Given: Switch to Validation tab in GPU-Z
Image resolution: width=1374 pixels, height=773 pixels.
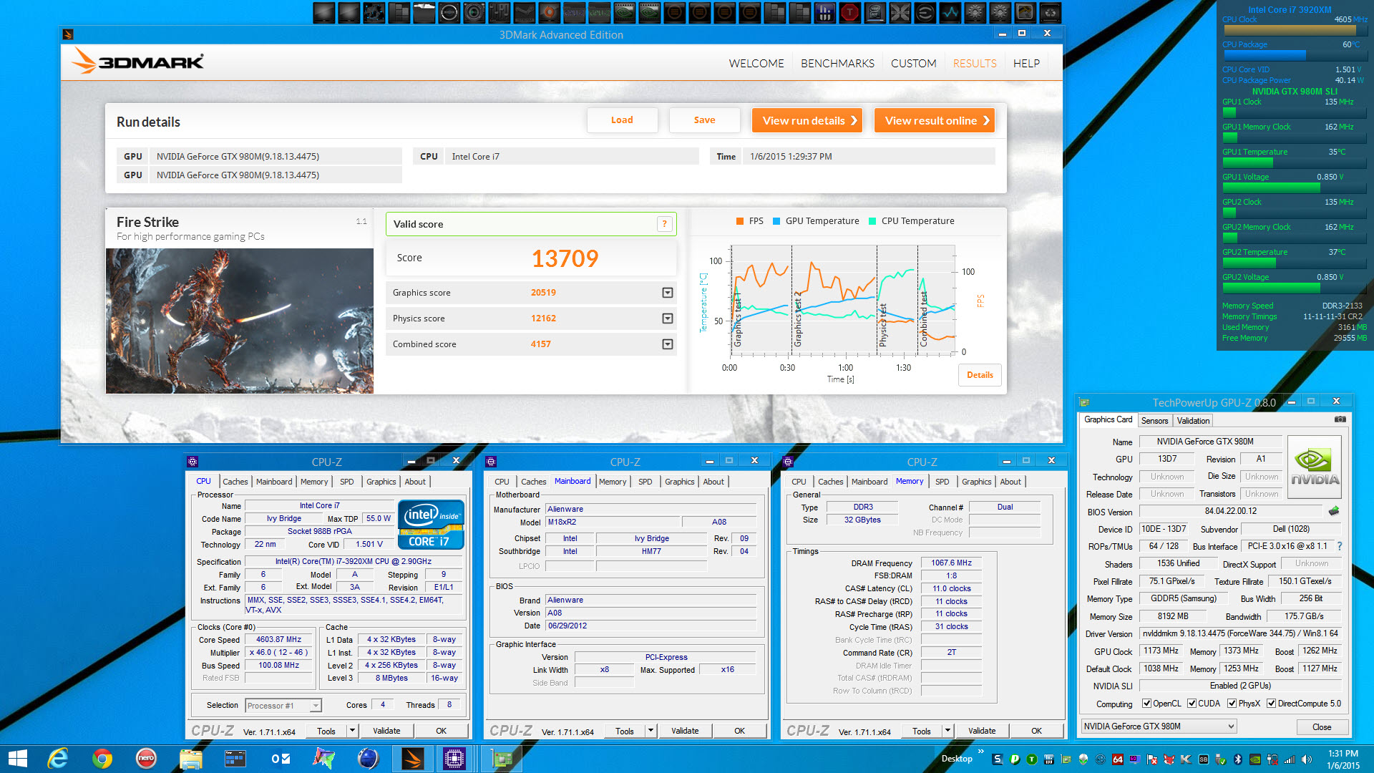Looking at the screenshot, I should click(x=1193, y=421).
